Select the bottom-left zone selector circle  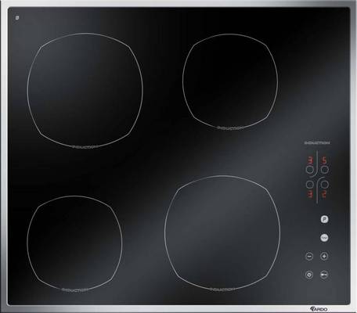click(x=310, y=185)
